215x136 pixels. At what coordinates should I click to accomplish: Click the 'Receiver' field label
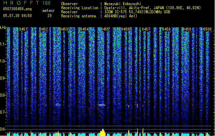point(69,12)
